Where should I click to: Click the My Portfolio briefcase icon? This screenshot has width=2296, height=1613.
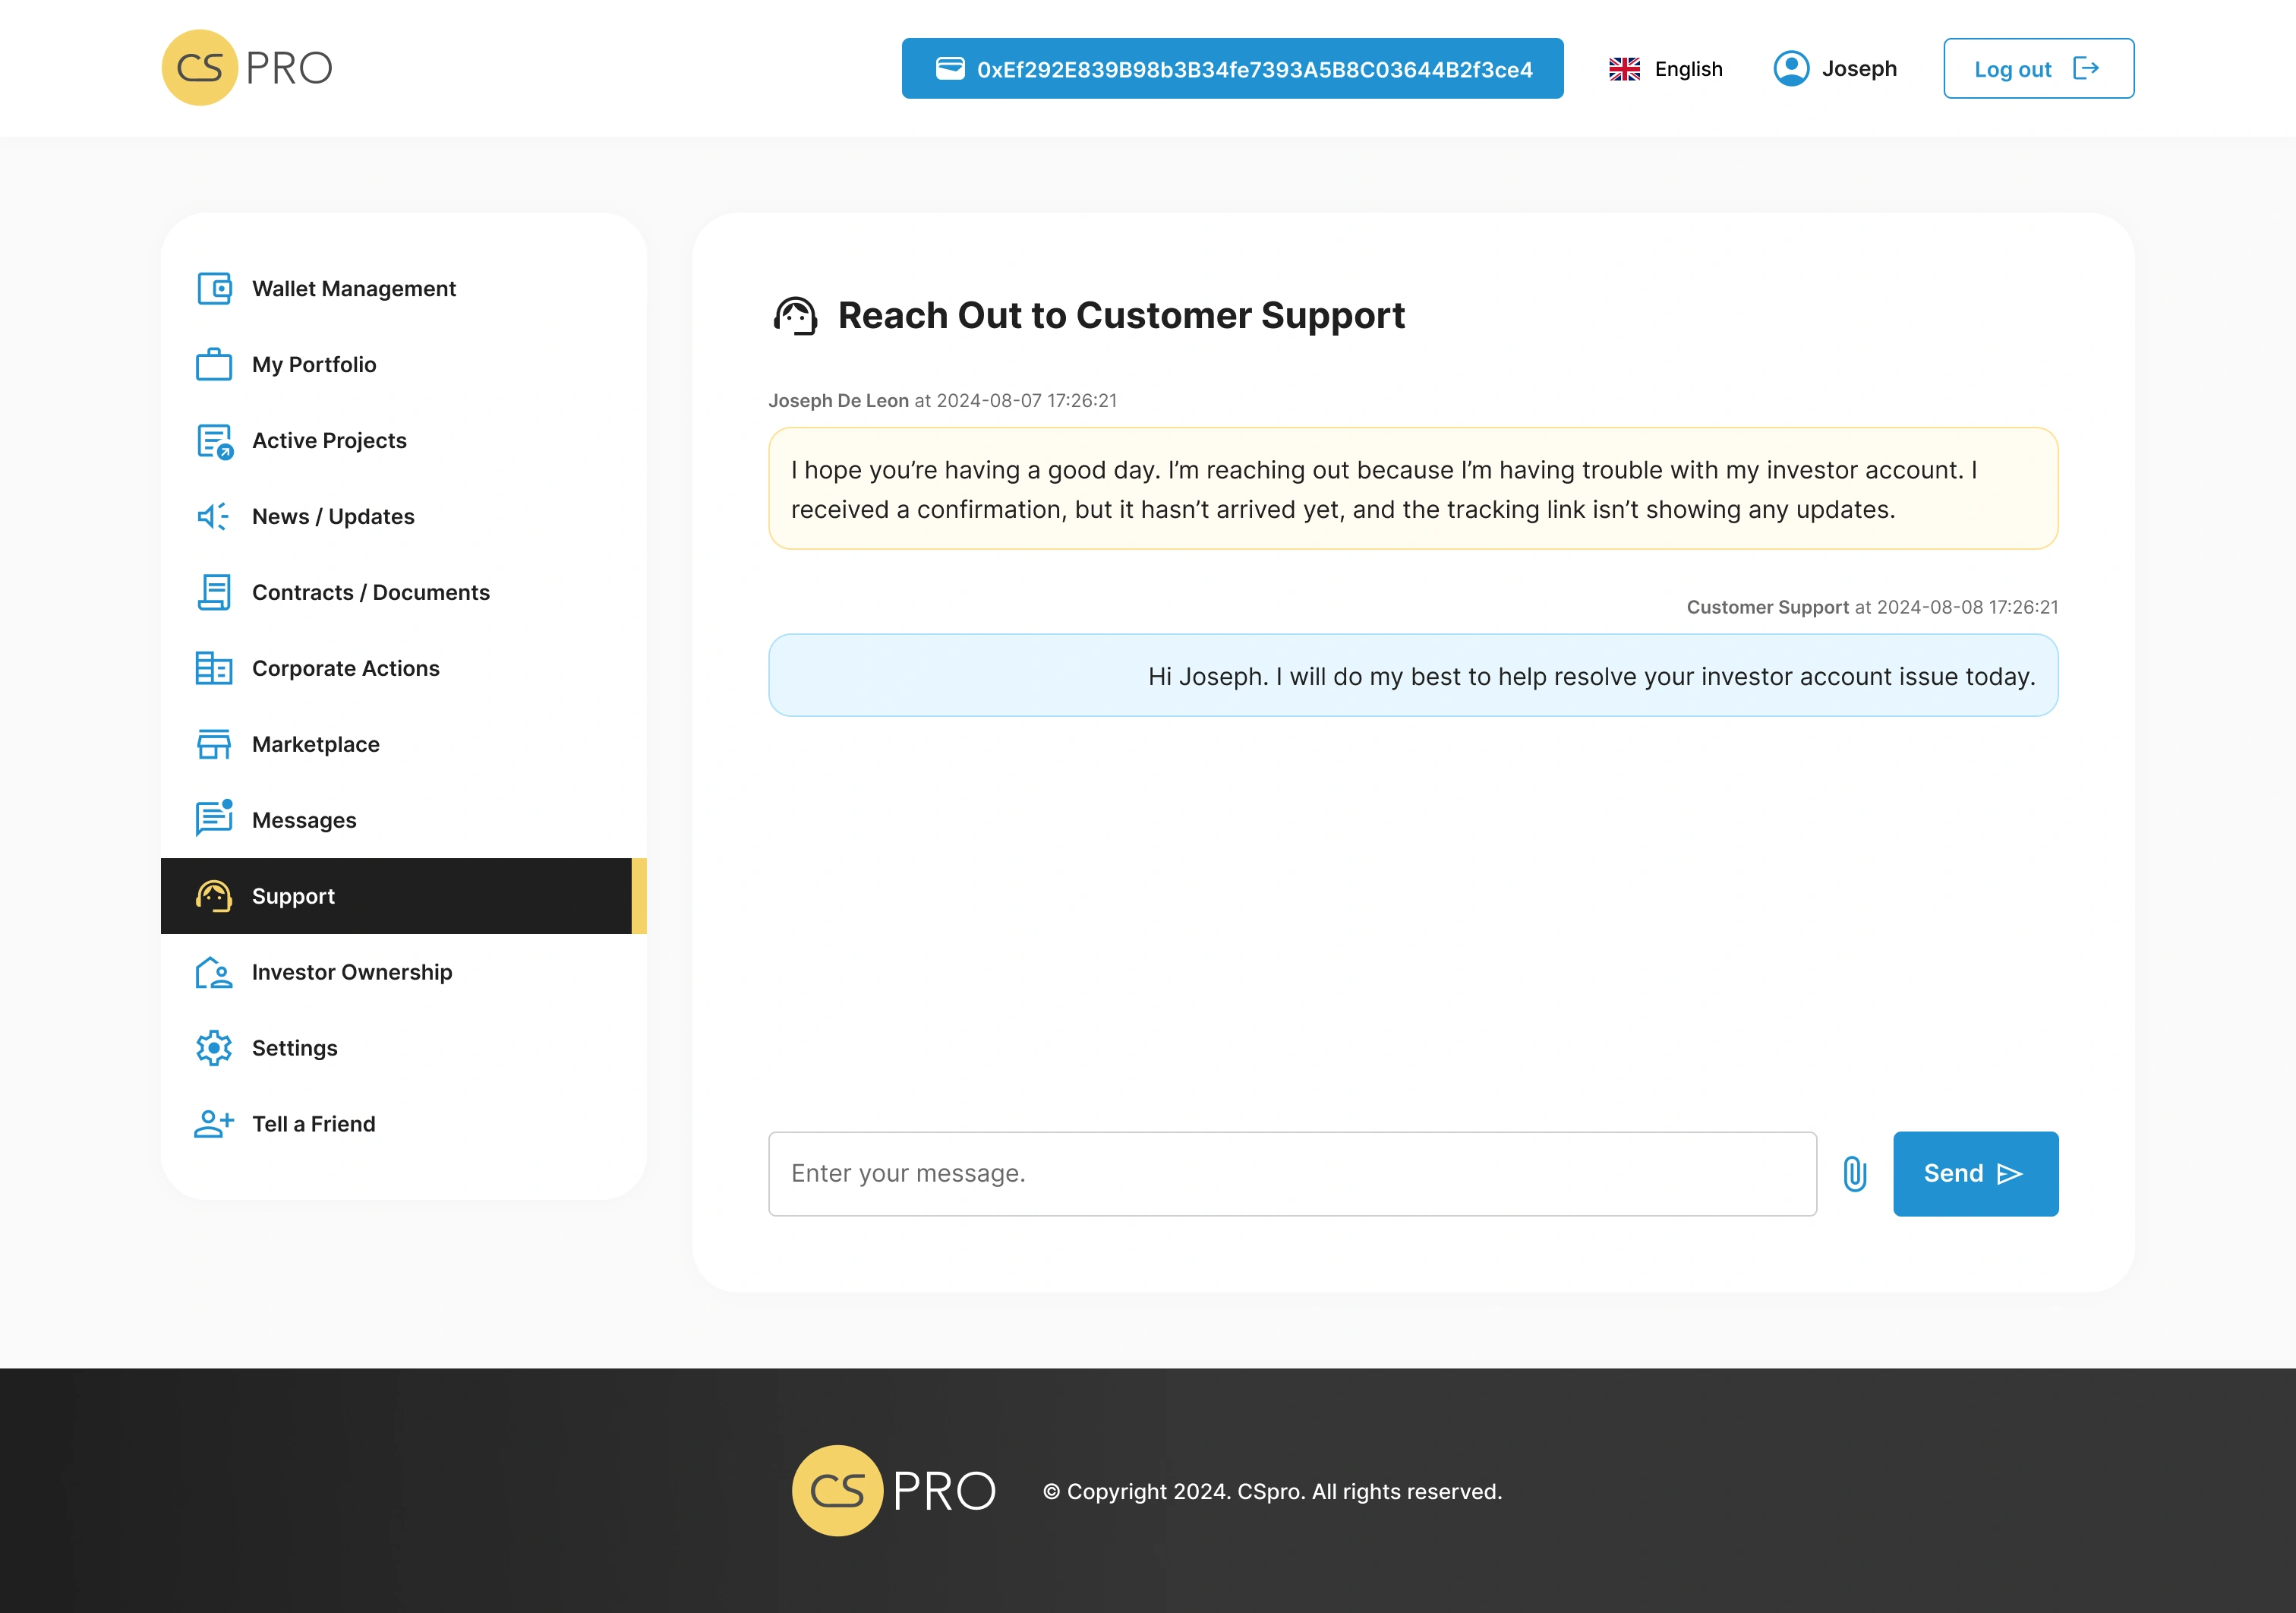pos(214,365)
